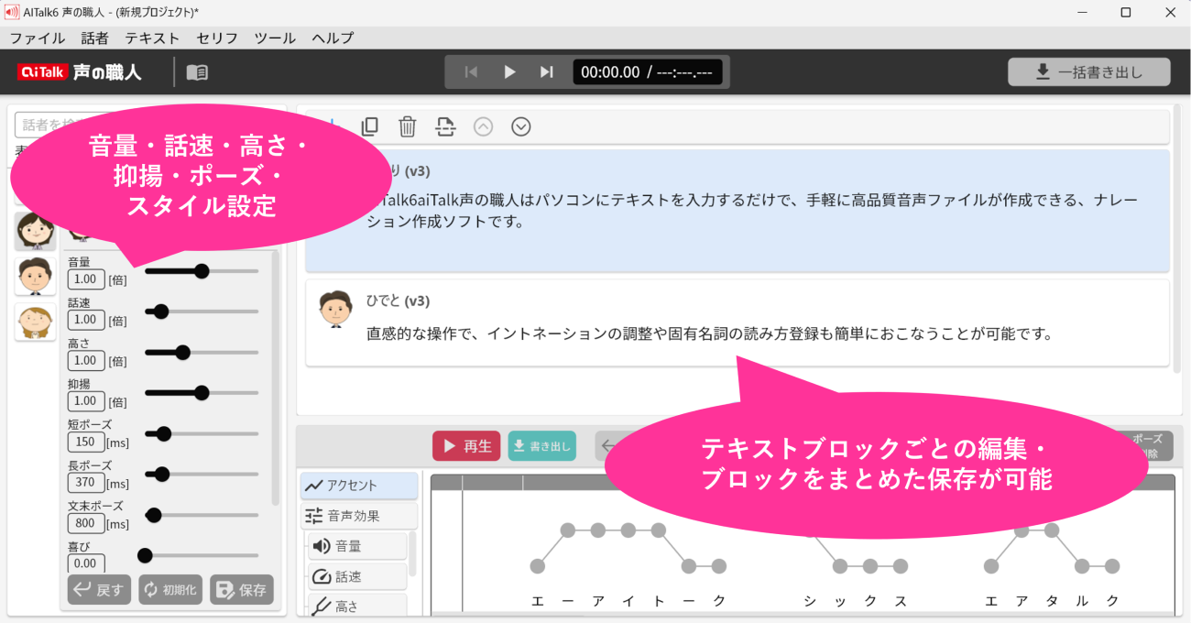Click the 音量 volume slider
The image size is (1191, 623).
coord(202,271)
